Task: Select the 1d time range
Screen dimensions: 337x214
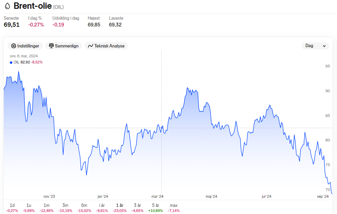Action: tap(12, 208)
